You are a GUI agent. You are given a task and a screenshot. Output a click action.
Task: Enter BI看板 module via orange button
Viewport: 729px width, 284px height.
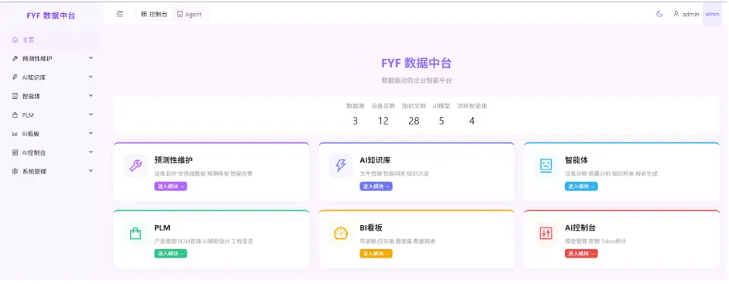(376, 253)
